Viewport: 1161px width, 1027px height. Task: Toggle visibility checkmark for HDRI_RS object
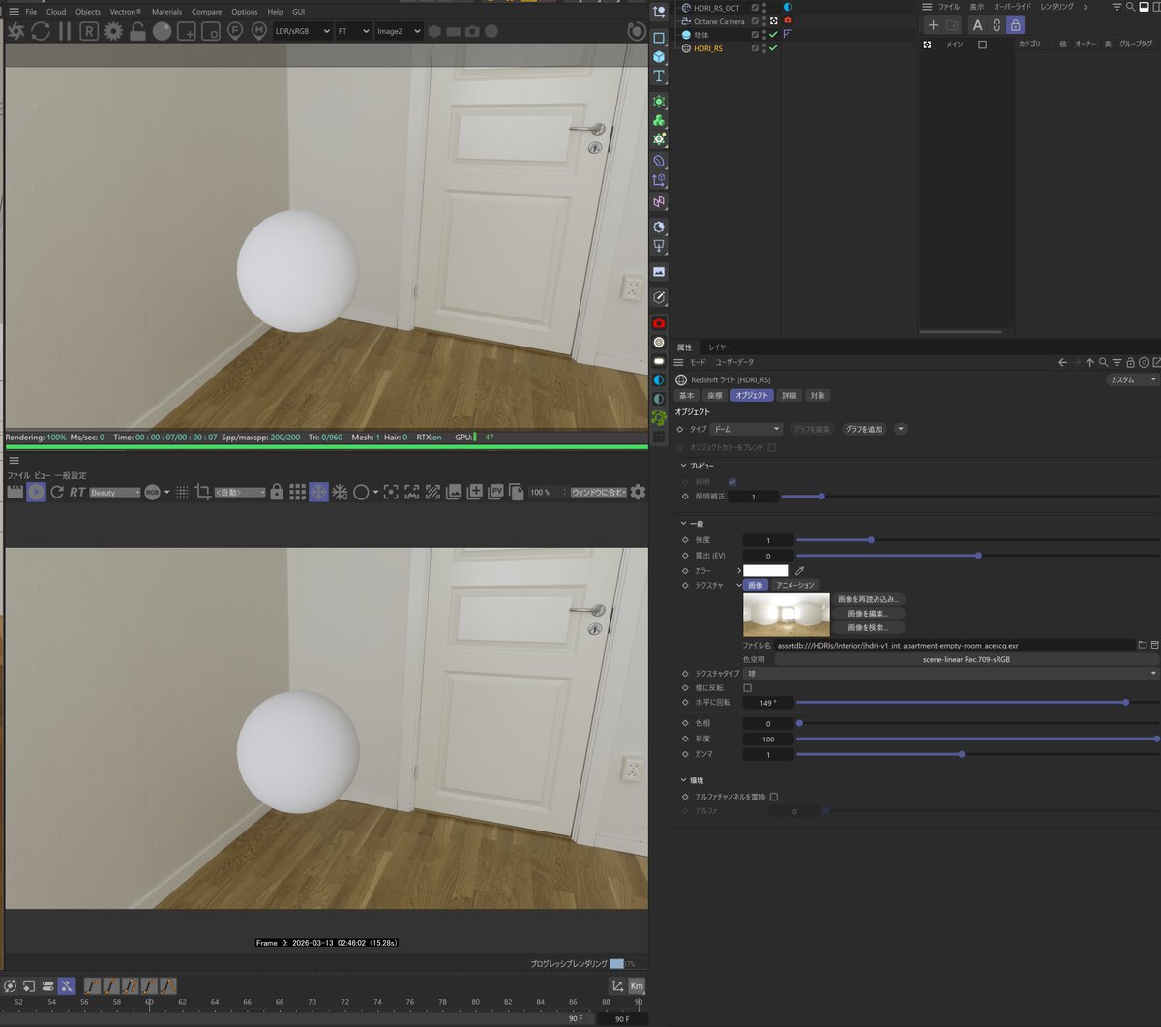(773, 47)
